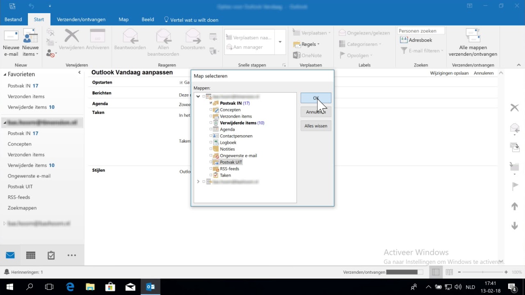Open the Bestand tab
525x295 pixels.
point(14,19)
